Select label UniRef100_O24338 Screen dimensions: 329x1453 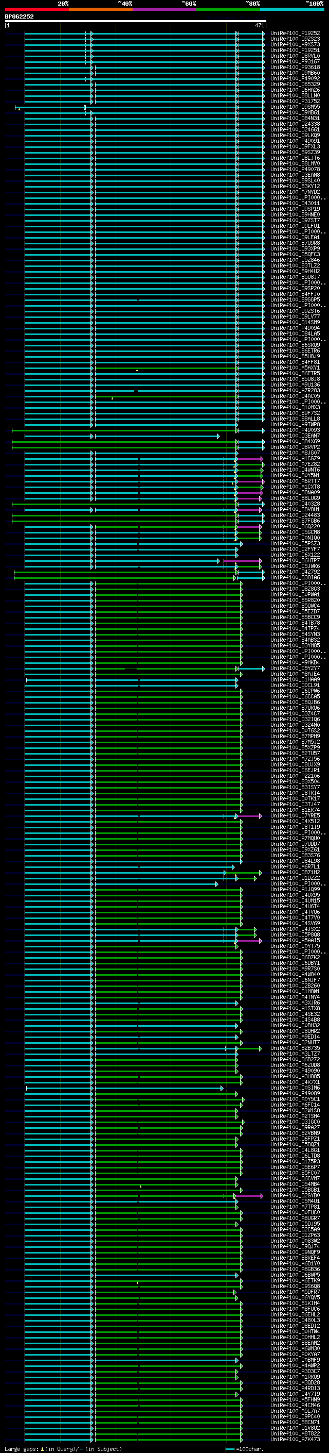click(295, 124)
